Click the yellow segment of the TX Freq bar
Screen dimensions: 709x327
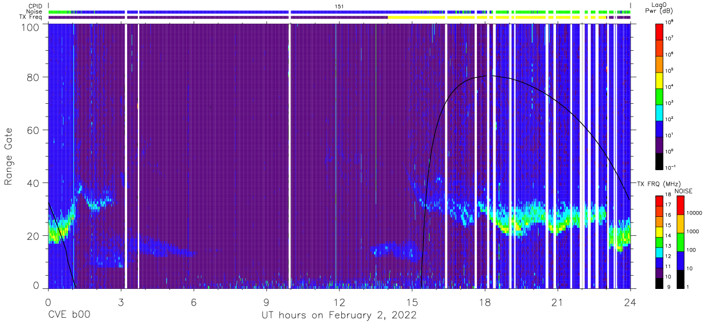(497, 17)
